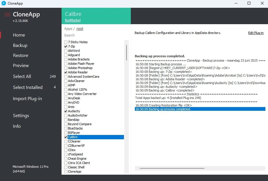Tick the Citrix ICA Client checkbox

point(66,163)
